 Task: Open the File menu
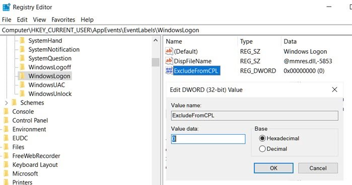pyautogui.click(x=7, y=20)
